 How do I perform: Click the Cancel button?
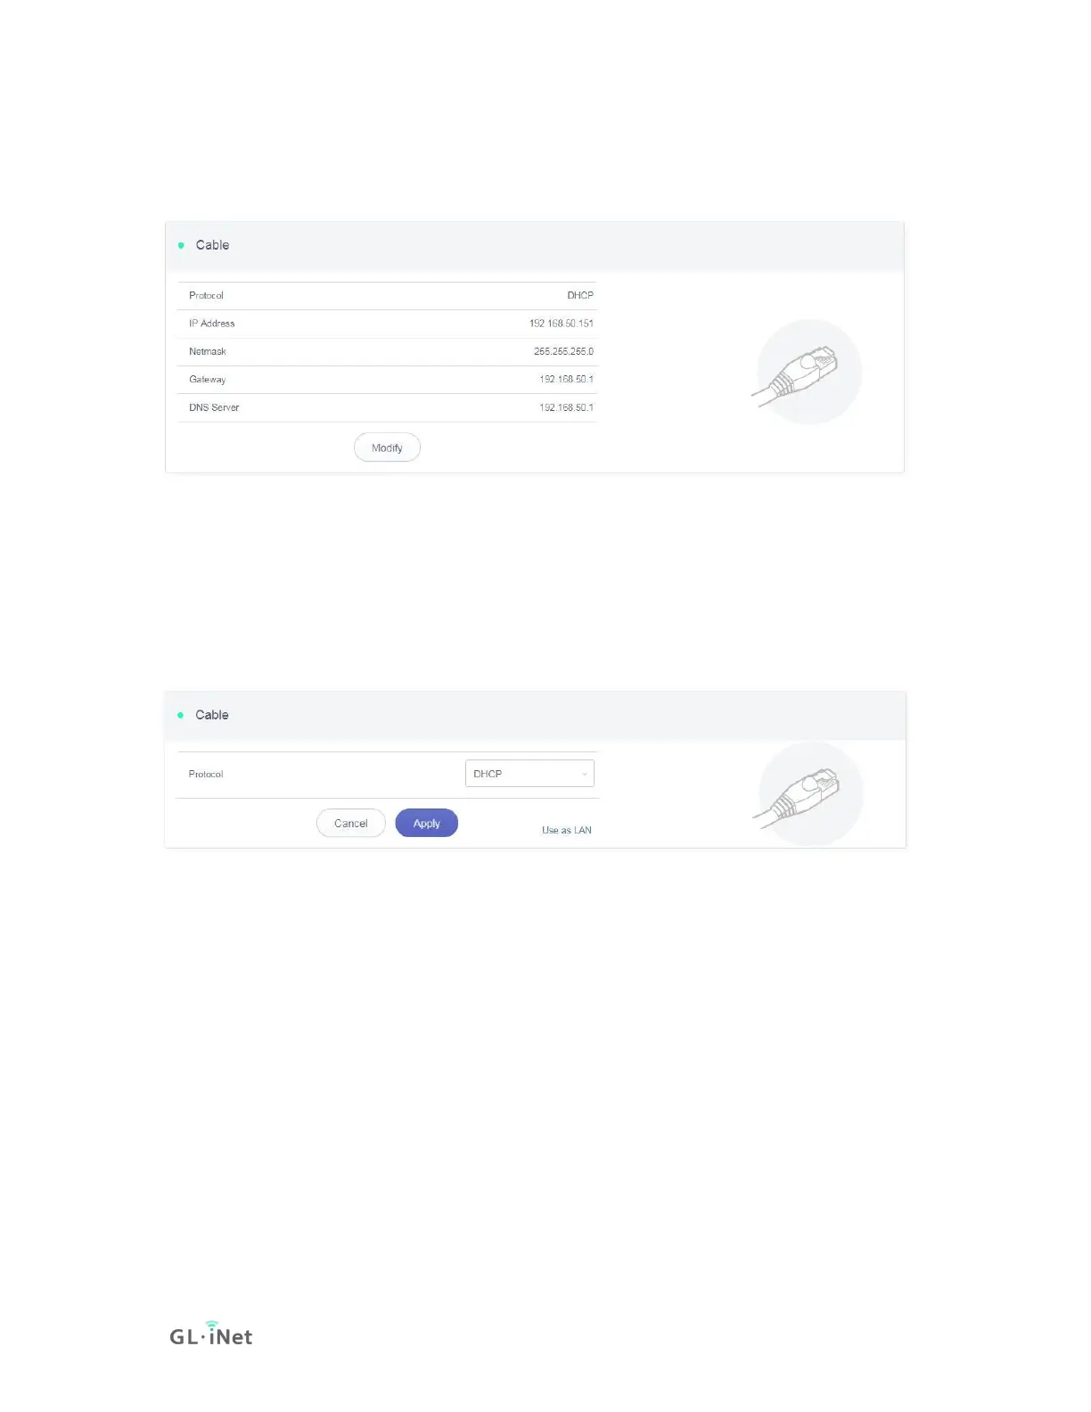pyautogui.click(x=351, y=823)
